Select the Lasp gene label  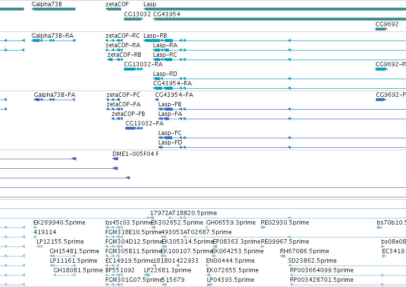click(x=150, y=4)
